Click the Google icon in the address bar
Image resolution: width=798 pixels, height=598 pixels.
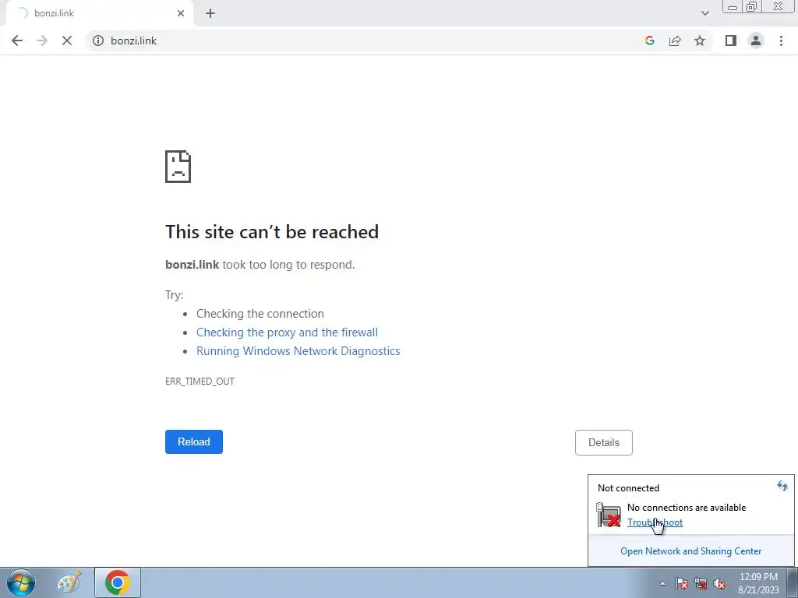tap(649, 40)
